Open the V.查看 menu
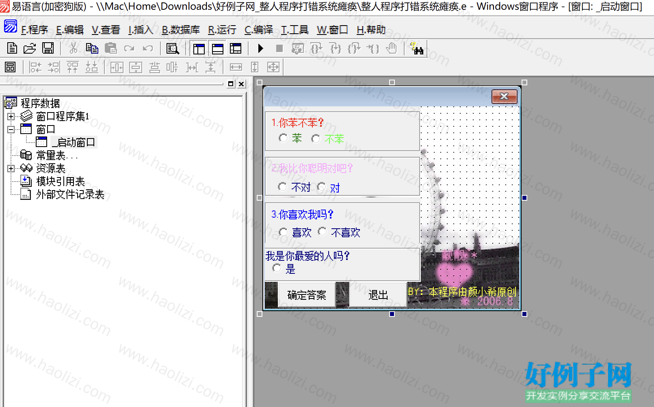Viewport: 654px width, 407px height. 106,30
